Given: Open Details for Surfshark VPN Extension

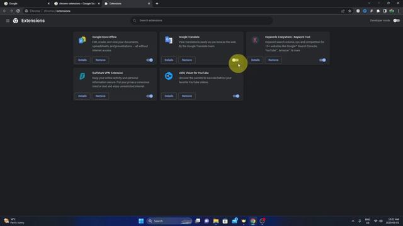Looking at the screenshot, I should pyautogui.click(x=82, y=96).
